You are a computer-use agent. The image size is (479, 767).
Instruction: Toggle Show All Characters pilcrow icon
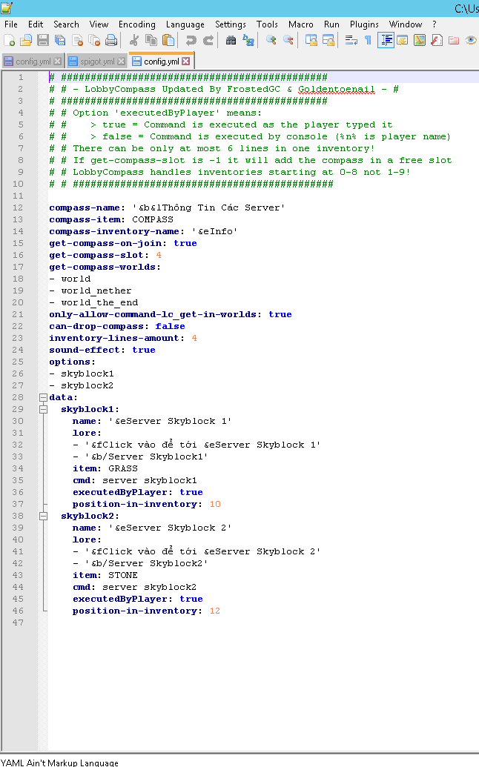pos(368,41)
